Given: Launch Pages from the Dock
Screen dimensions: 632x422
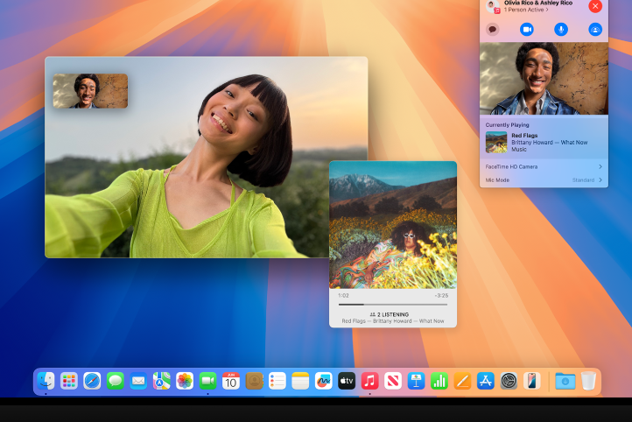Looking at the screenshot, I should [463, 381].
